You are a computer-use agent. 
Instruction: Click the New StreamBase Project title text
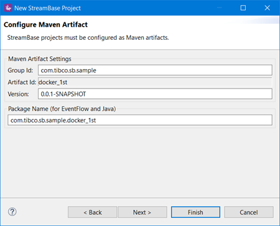pos(47,8)
